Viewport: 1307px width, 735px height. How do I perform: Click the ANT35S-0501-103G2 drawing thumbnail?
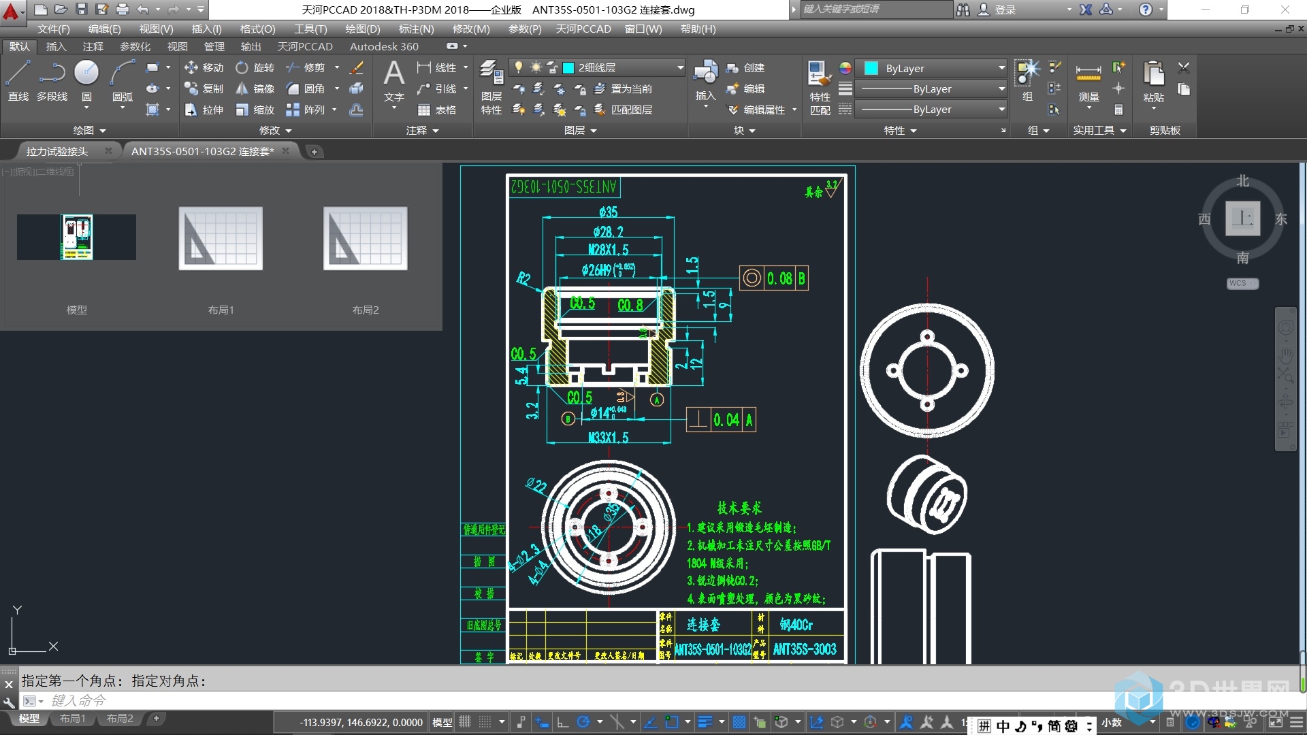point(76,238)
